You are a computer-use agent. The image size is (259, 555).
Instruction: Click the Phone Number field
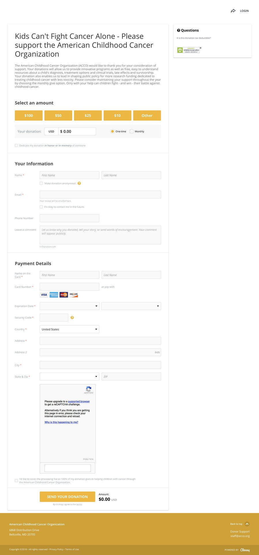pyautogui.click(x=69, y=218)
